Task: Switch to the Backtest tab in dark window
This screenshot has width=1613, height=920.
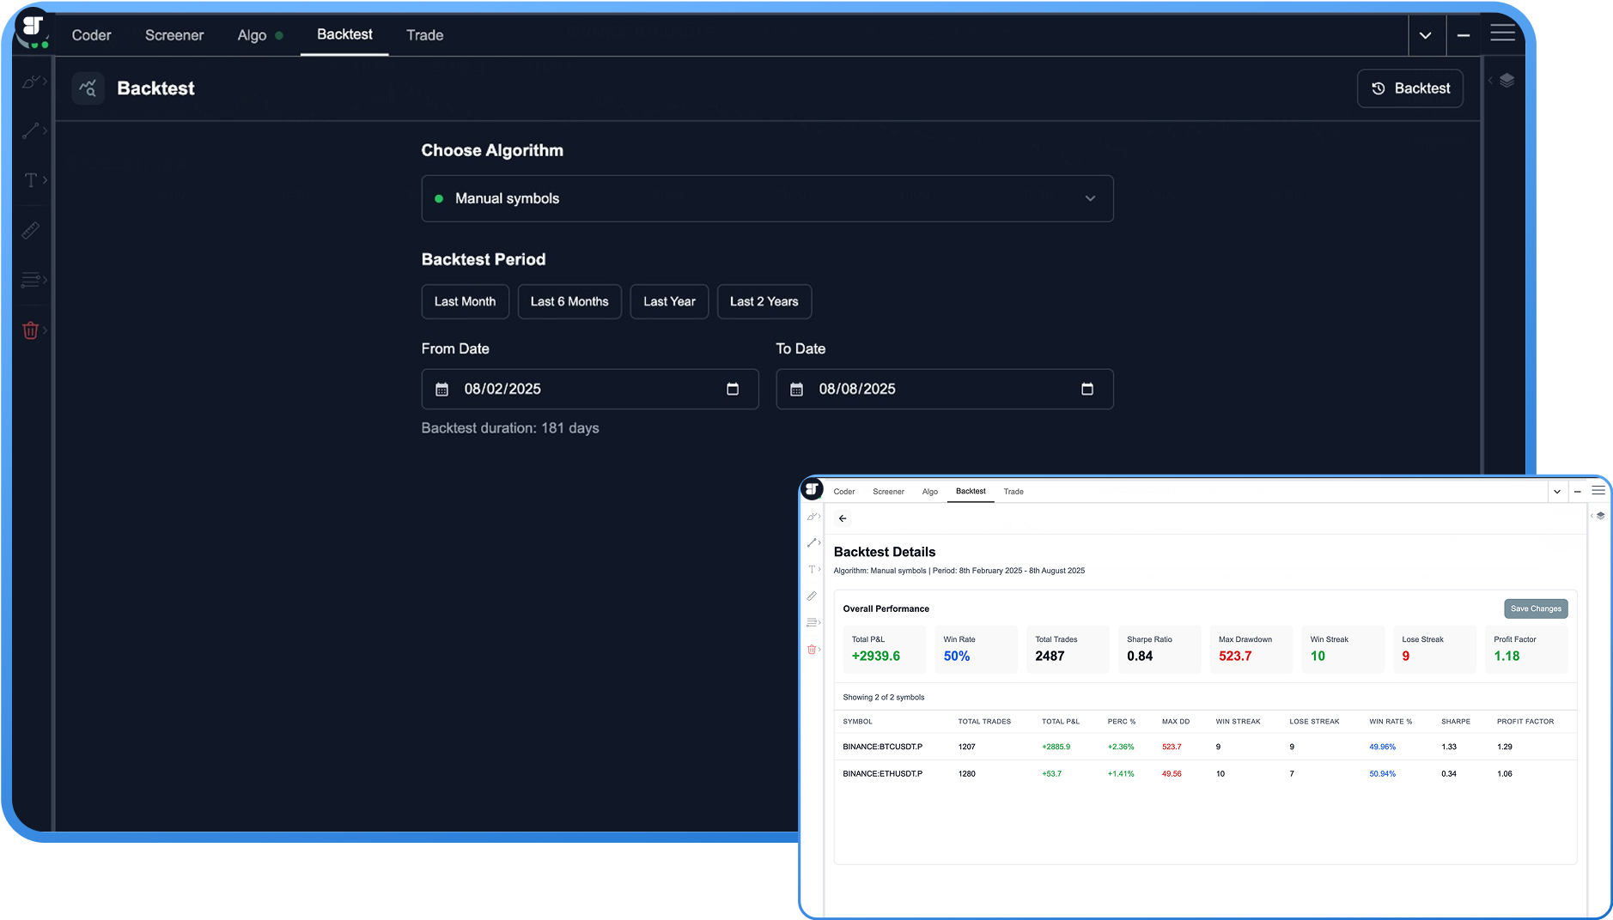Action: (344, 34)
